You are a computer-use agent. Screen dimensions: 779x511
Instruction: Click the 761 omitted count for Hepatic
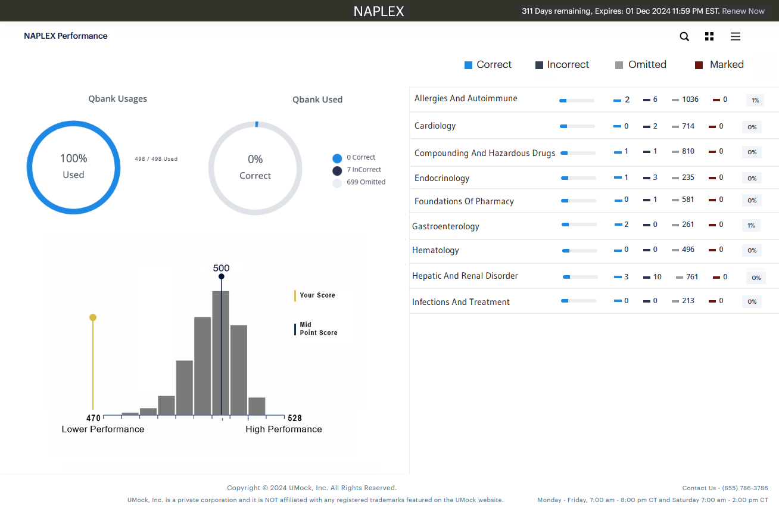tap(692, 277)
